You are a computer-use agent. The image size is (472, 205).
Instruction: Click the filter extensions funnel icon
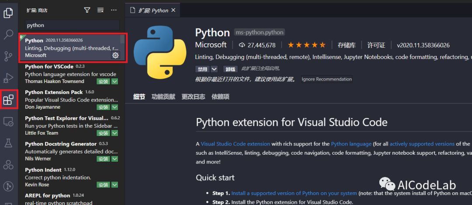pyautogui.click(x=87, y=10)
